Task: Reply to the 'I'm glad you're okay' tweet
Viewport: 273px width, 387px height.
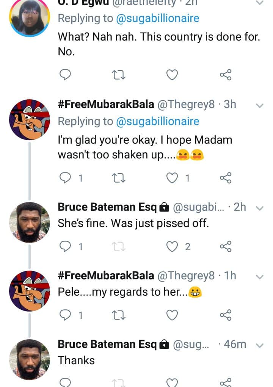Action: 66,178
